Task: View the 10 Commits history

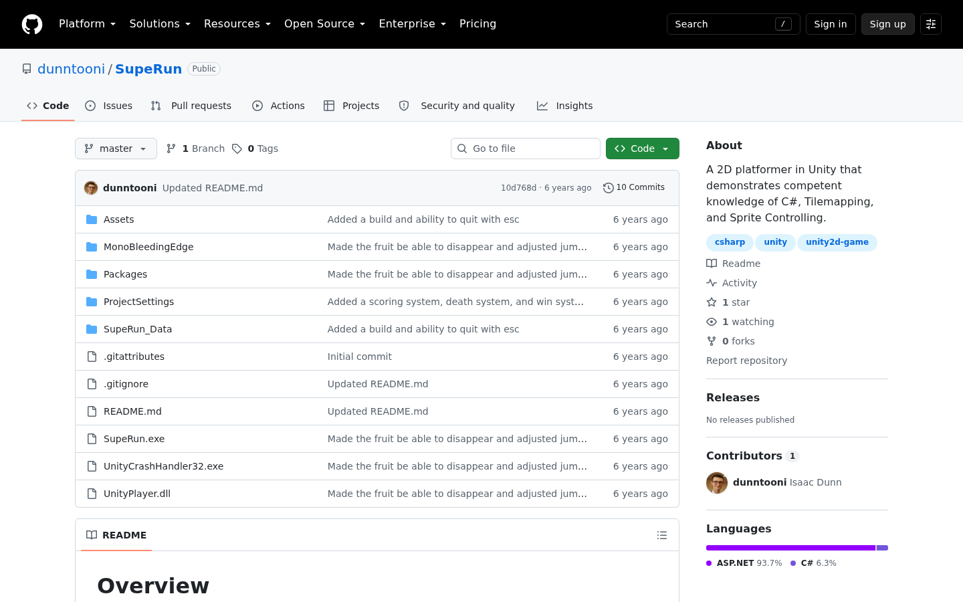Action: click(x=634, y=188)
